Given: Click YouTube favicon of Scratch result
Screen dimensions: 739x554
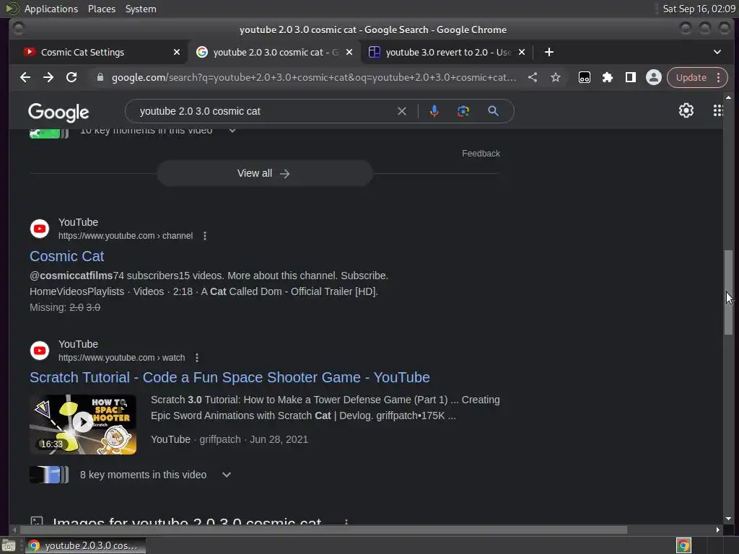Looking at the screenshot, I should pos(40,351).
